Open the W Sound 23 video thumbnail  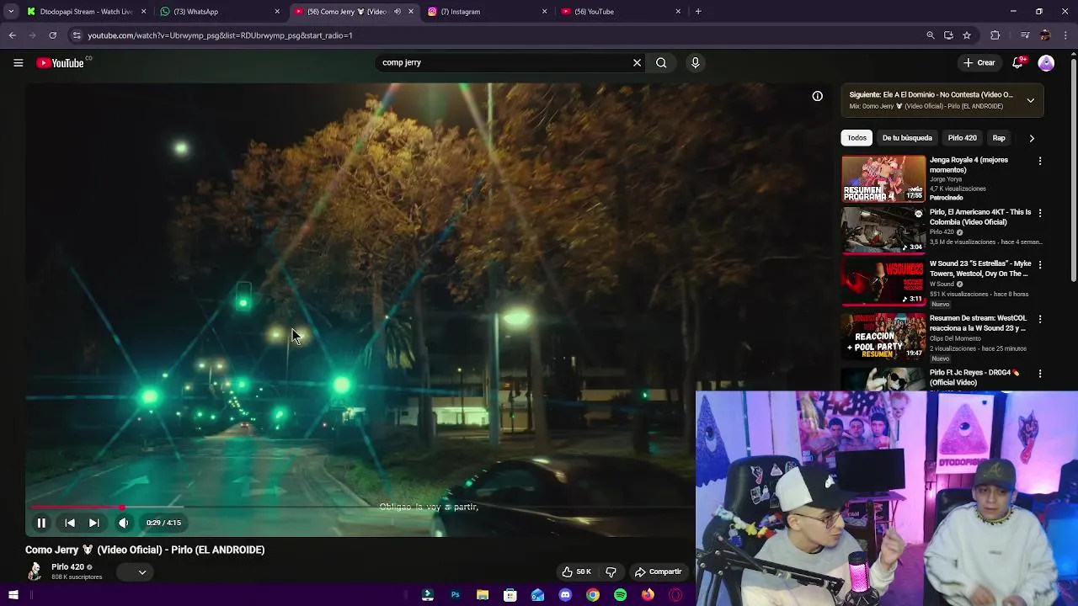click(x=883, y=282)
